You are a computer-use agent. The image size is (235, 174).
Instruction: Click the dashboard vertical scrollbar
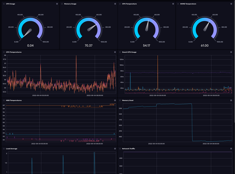click(234, 59)
